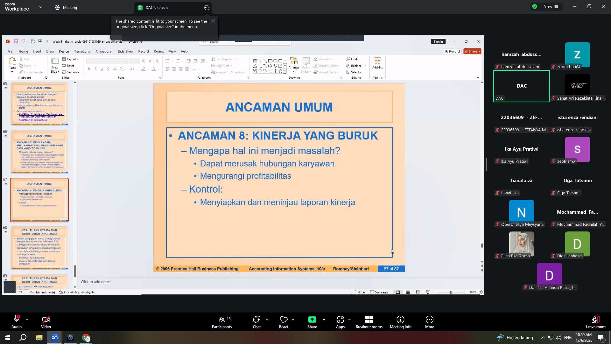Click the PowerPoint Sign in button
Viewport: 611px width, 344px height.
[x=438, y=41]
